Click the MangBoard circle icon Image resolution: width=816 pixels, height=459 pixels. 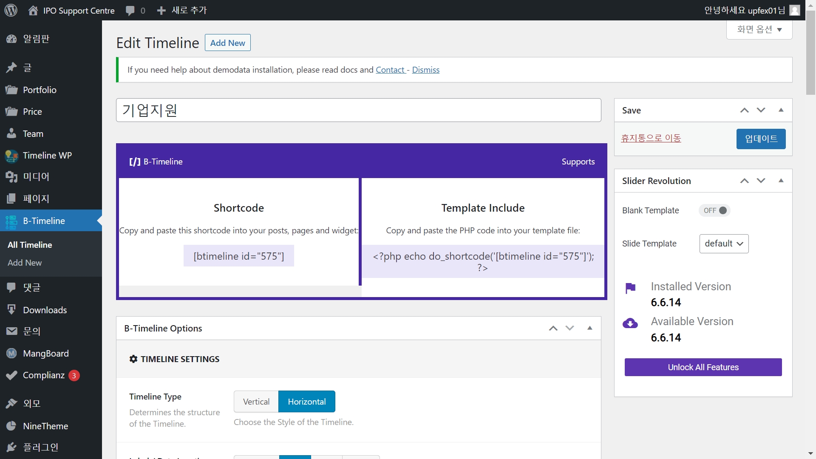(11, 353)
